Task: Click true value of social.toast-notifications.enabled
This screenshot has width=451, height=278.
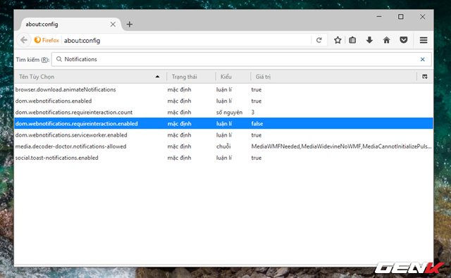Action: 257,158
